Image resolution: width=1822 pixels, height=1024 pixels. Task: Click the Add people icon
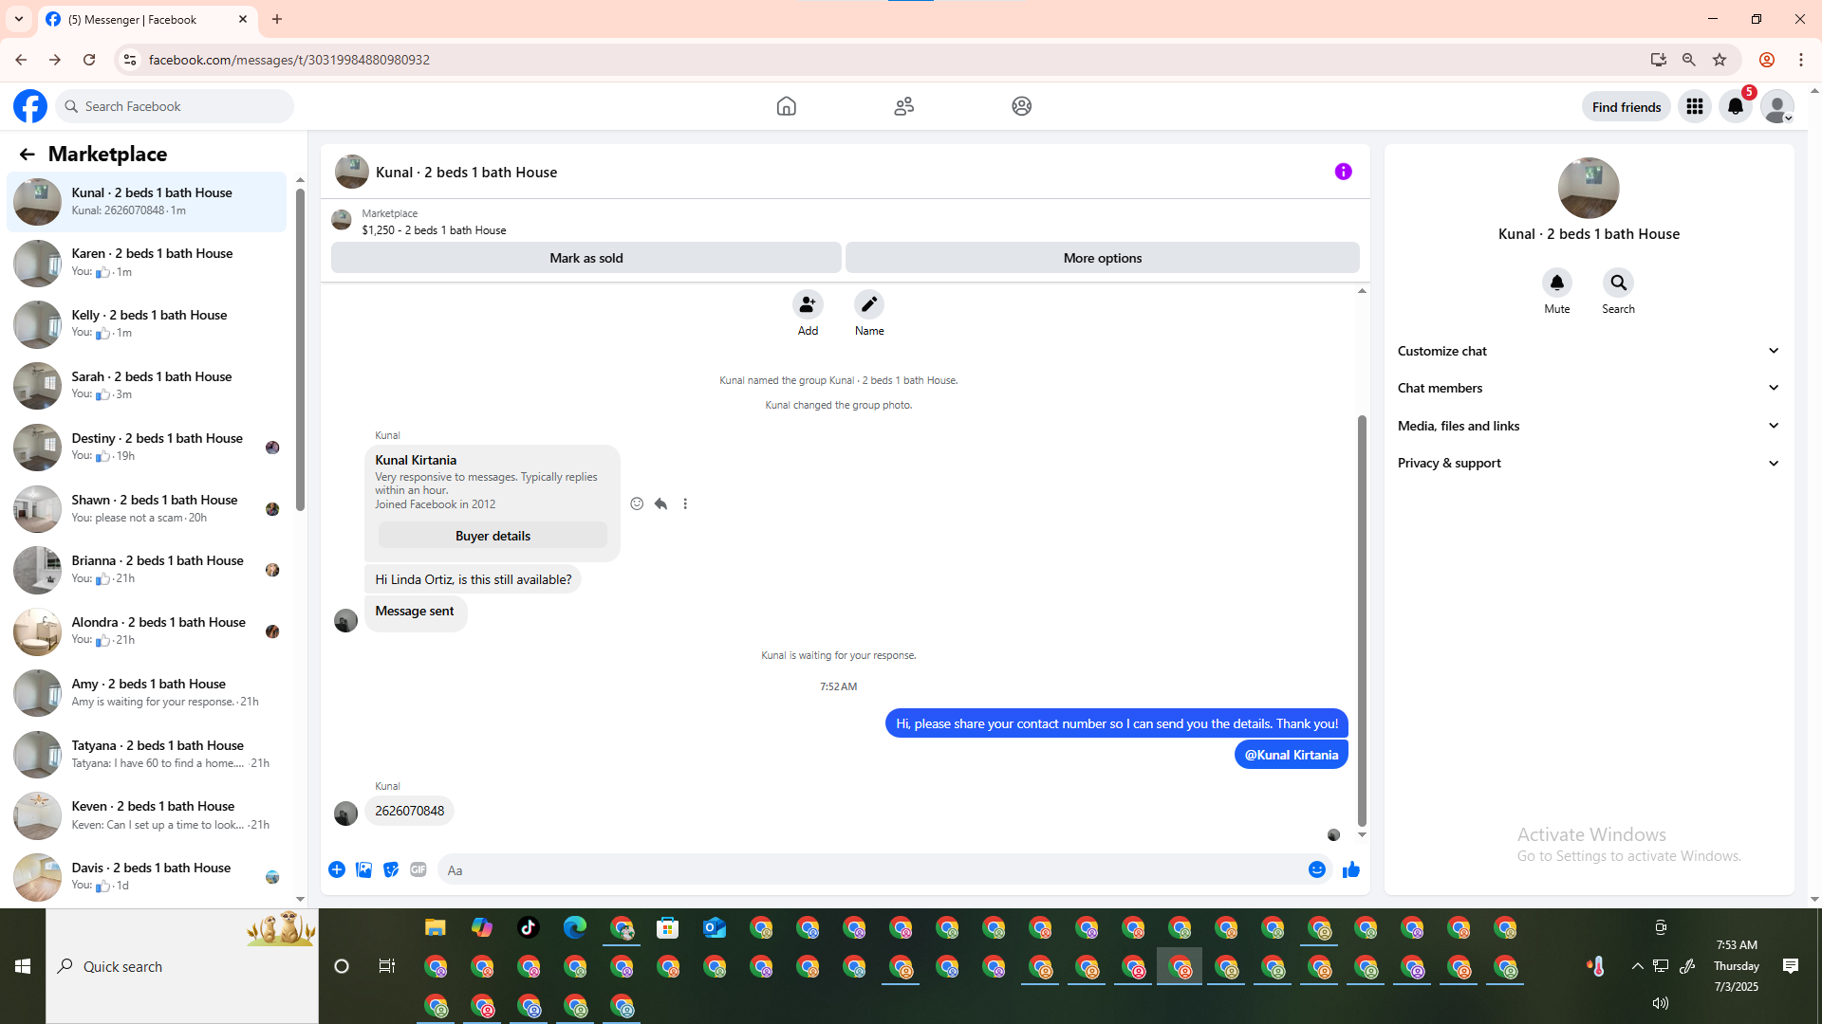pyautogui.click(x=808, y=304)
